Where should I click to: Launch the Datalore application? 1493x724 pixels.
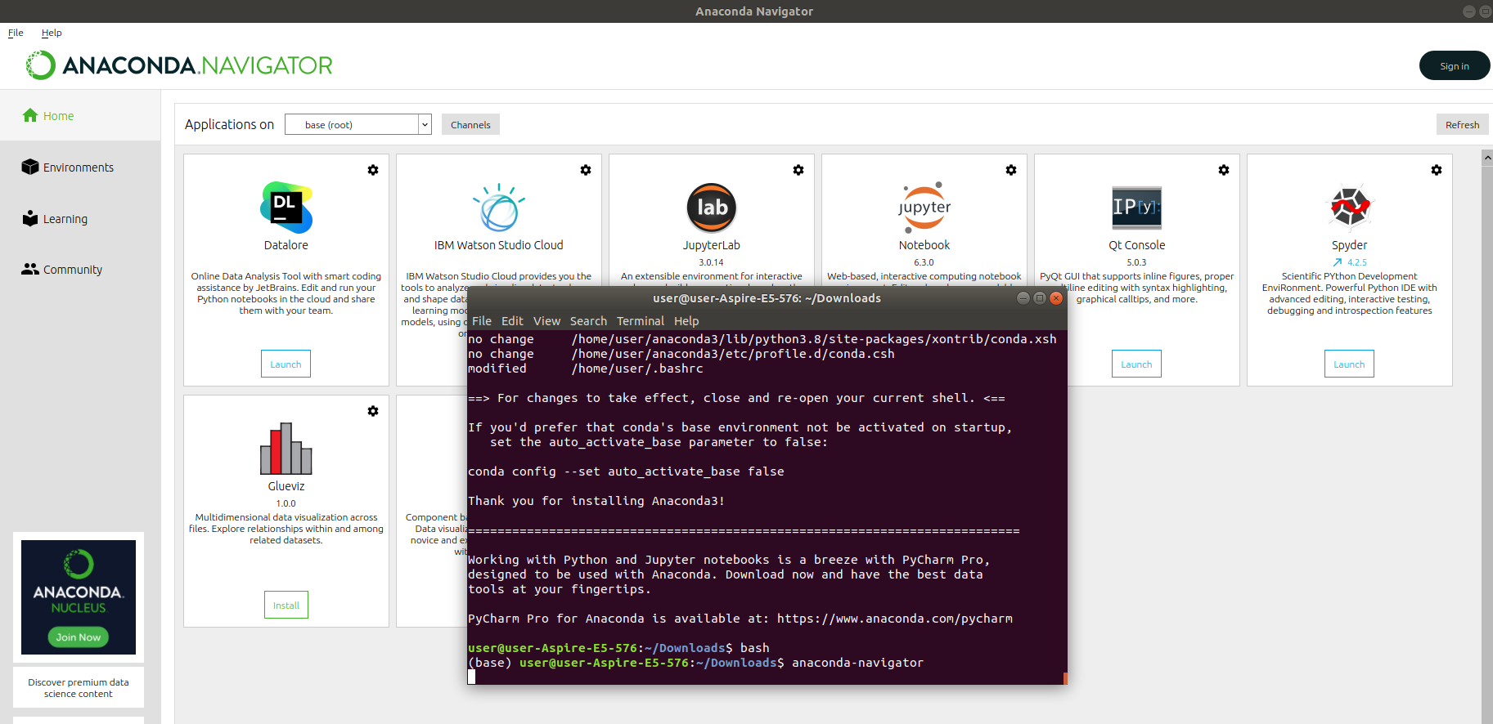286,364
